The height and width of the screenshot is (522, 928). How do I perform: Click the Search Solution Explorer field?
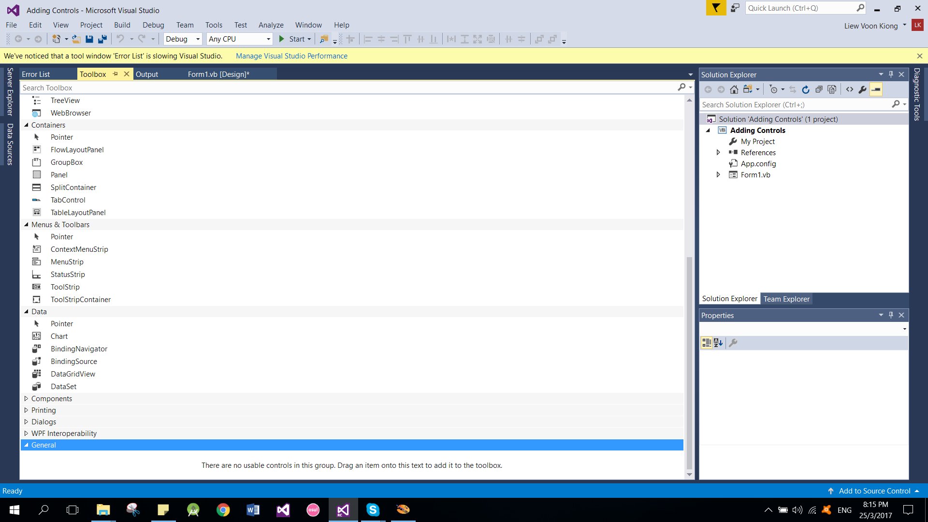(x=795, y=104)
